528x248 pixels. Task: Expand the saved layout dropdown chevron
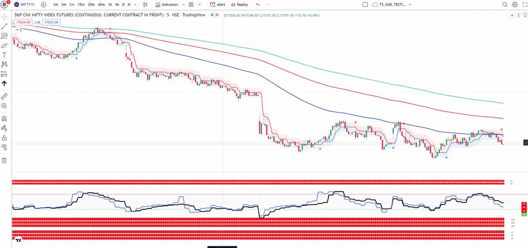point(410,4)
